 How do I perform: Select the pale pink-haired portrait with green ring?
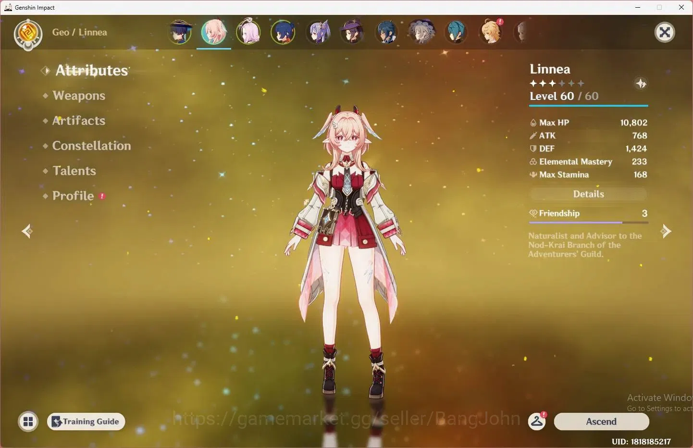click(x=248, y=32)
